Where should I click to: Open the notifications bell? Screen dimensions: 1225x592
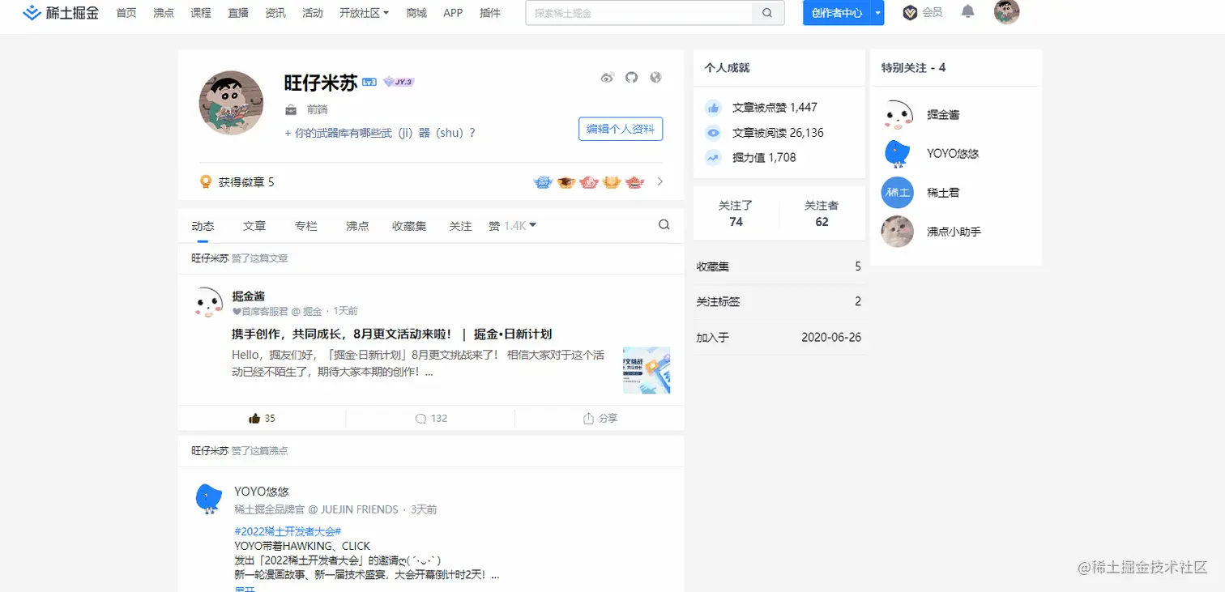pos(967,12)
